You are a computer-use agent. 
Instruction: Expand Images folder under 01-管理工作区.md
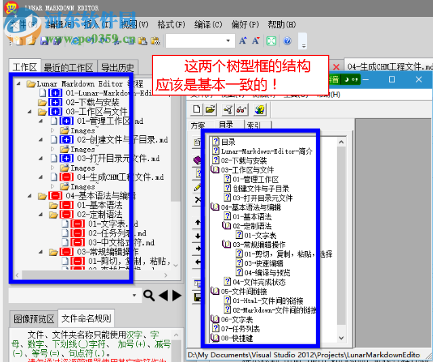[52, 130]
